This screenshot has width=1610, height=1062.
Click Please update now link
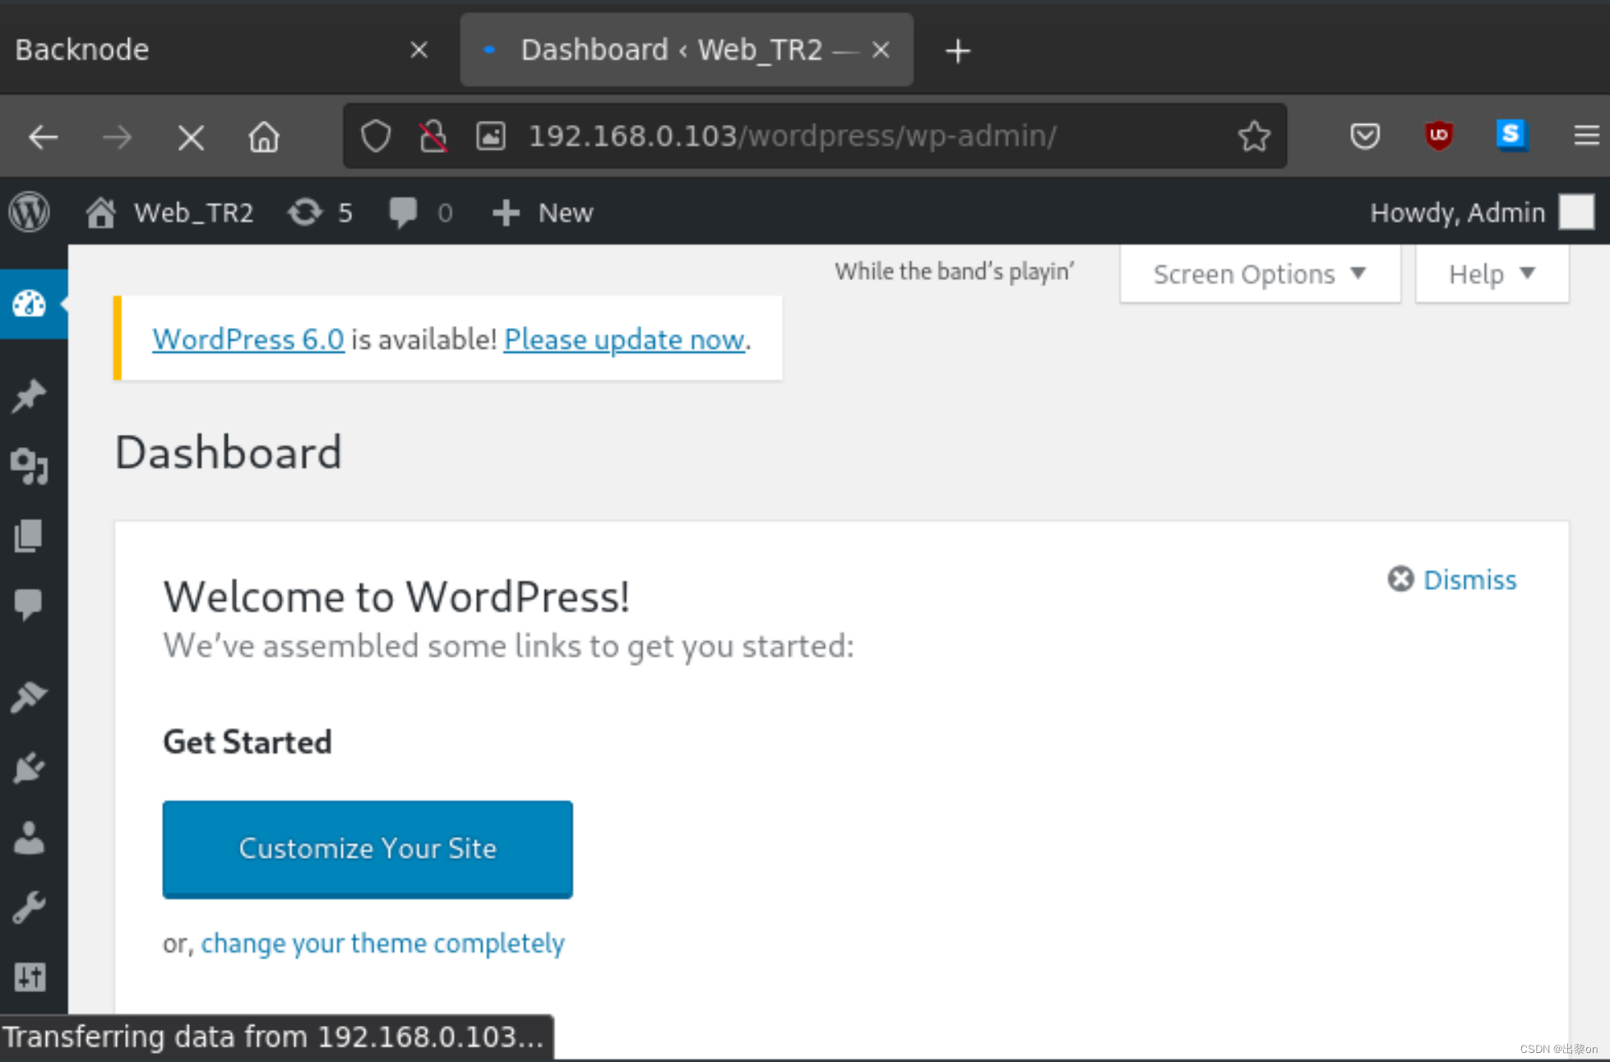624,339
